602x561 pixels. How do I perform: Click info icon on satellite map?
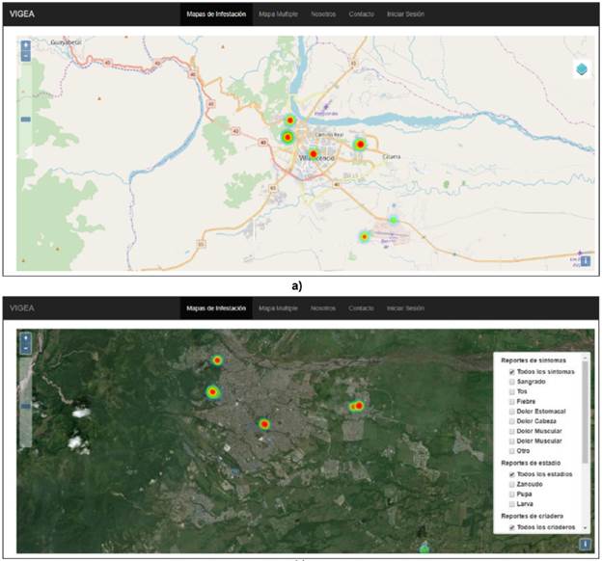pos(585,545)
